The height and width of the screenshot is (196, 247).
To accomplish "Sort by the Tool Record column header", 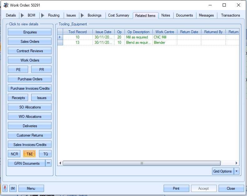I will click(77, 32).
